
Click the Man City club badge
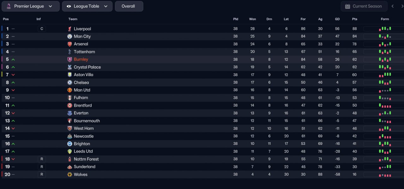pos(70,36)
